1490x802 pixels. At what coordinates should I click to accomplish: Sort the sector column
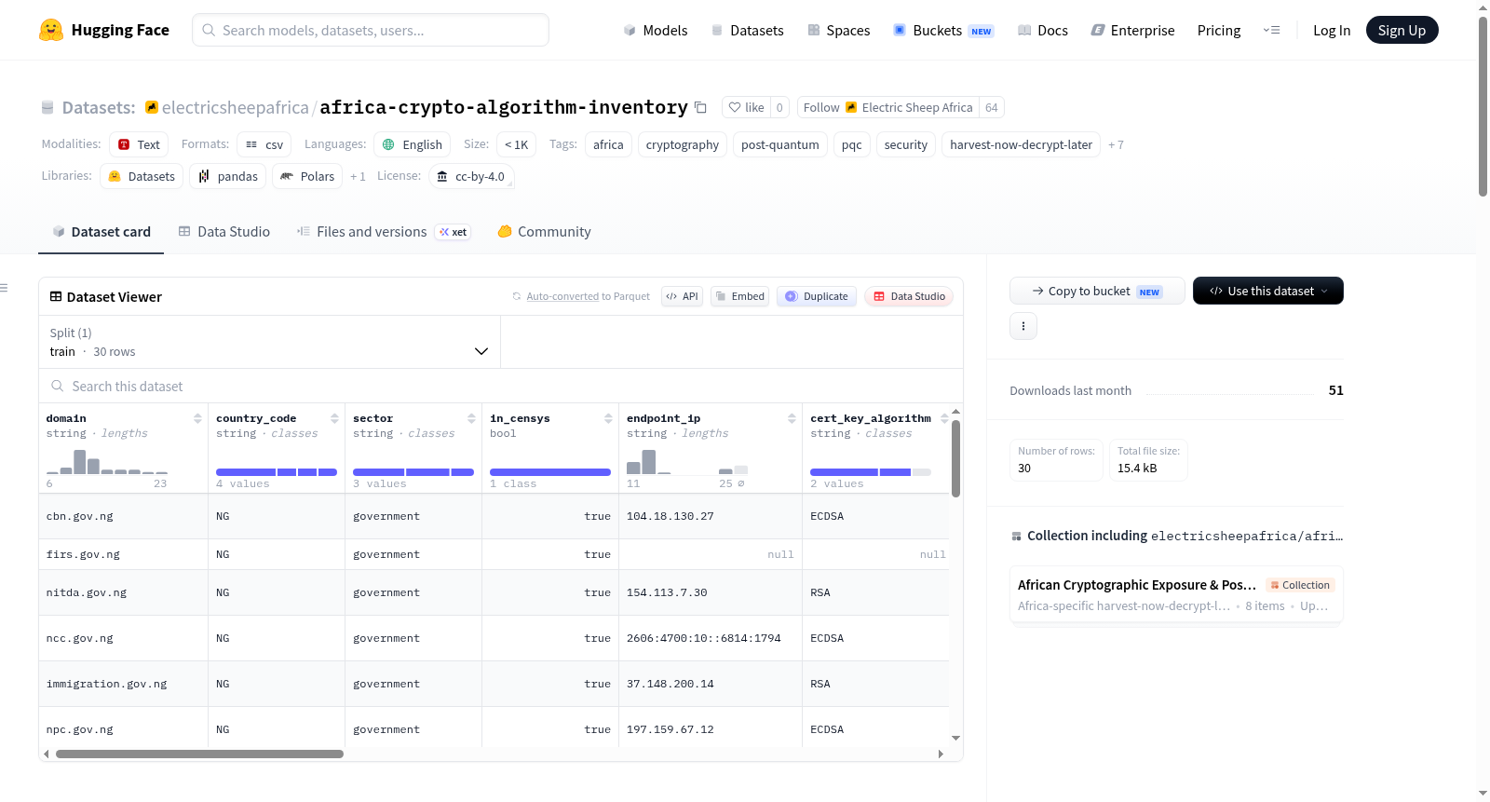[x=471, y=418]
